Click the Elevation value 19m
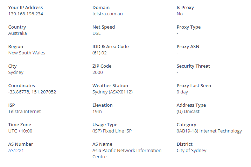 click(x=97, y=111)
